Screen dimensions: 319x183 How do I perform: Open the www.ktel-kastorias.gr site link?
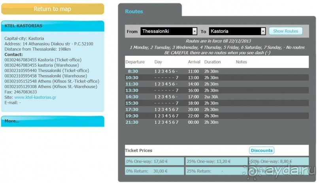point(35,97)
